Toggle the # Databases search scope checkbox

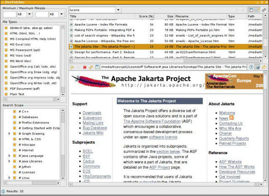pos(15,117)
